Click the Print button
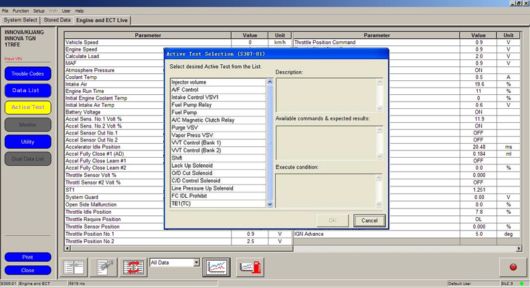The width and height of the screenshot is (530, 288). pos(27,257)
